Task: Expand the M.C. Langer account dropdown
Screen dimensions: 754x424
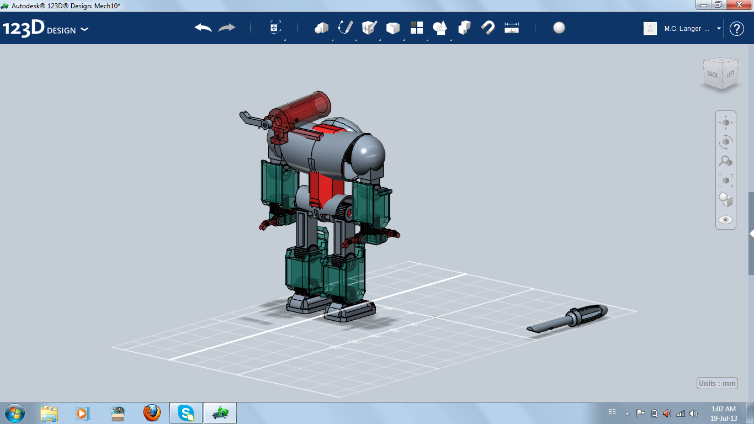Action: click(x=719, y=29)
